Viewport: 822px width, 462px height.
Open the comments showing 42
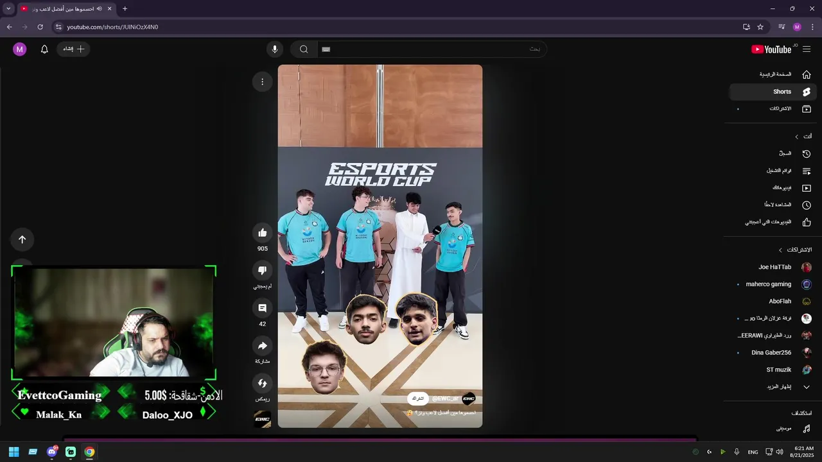(262, 308)
